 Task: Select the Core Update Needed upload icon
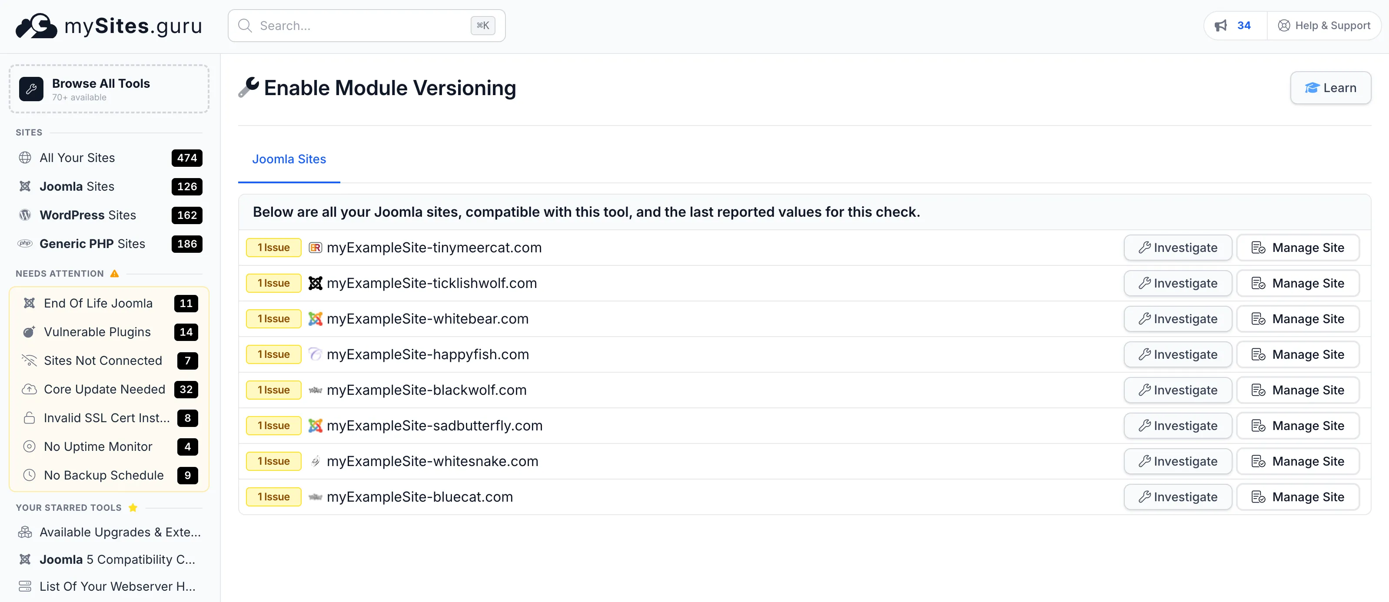29,389
